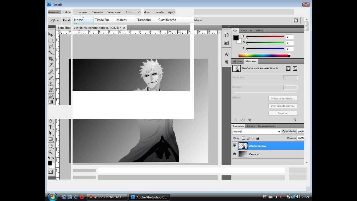Open the Janela menu
This screenshot has height=201, width=357.
click(x=159, y=12)
